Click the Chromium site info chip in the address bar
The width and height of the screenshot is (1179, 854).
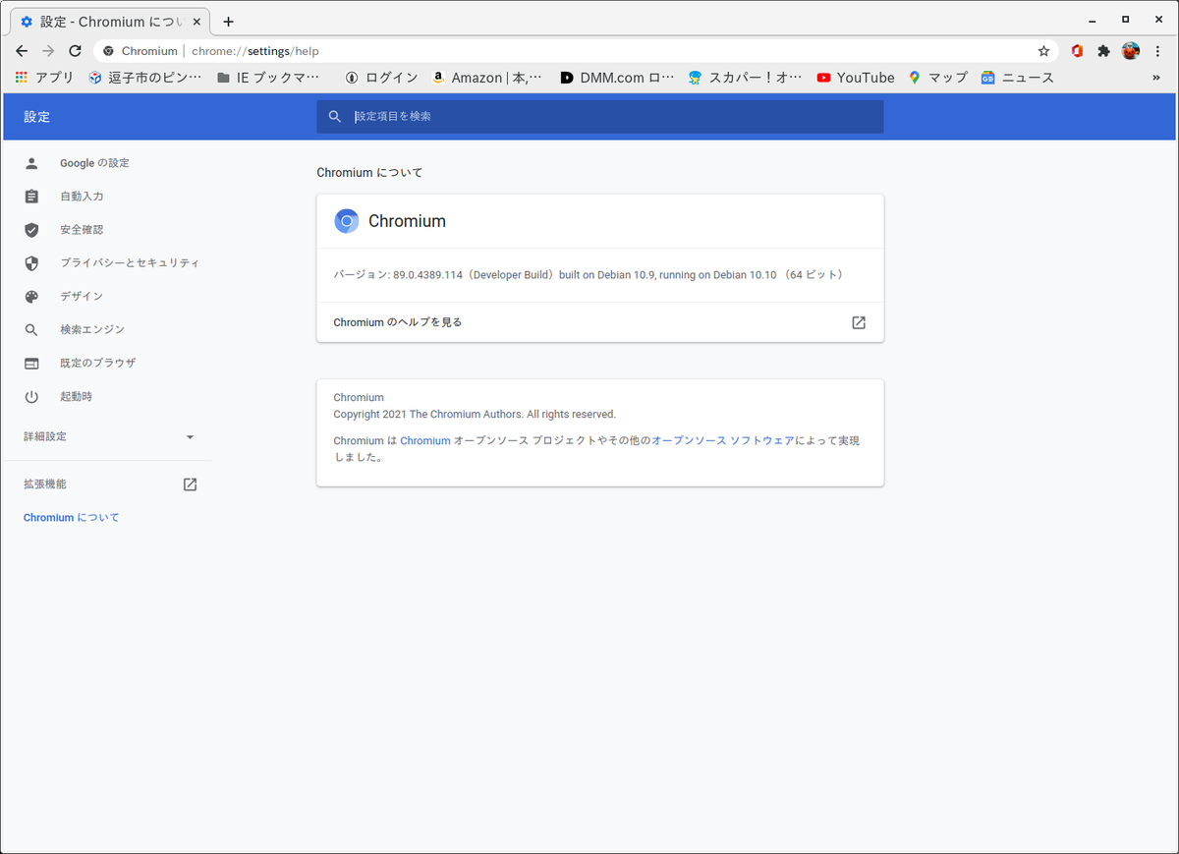(140, 51)
